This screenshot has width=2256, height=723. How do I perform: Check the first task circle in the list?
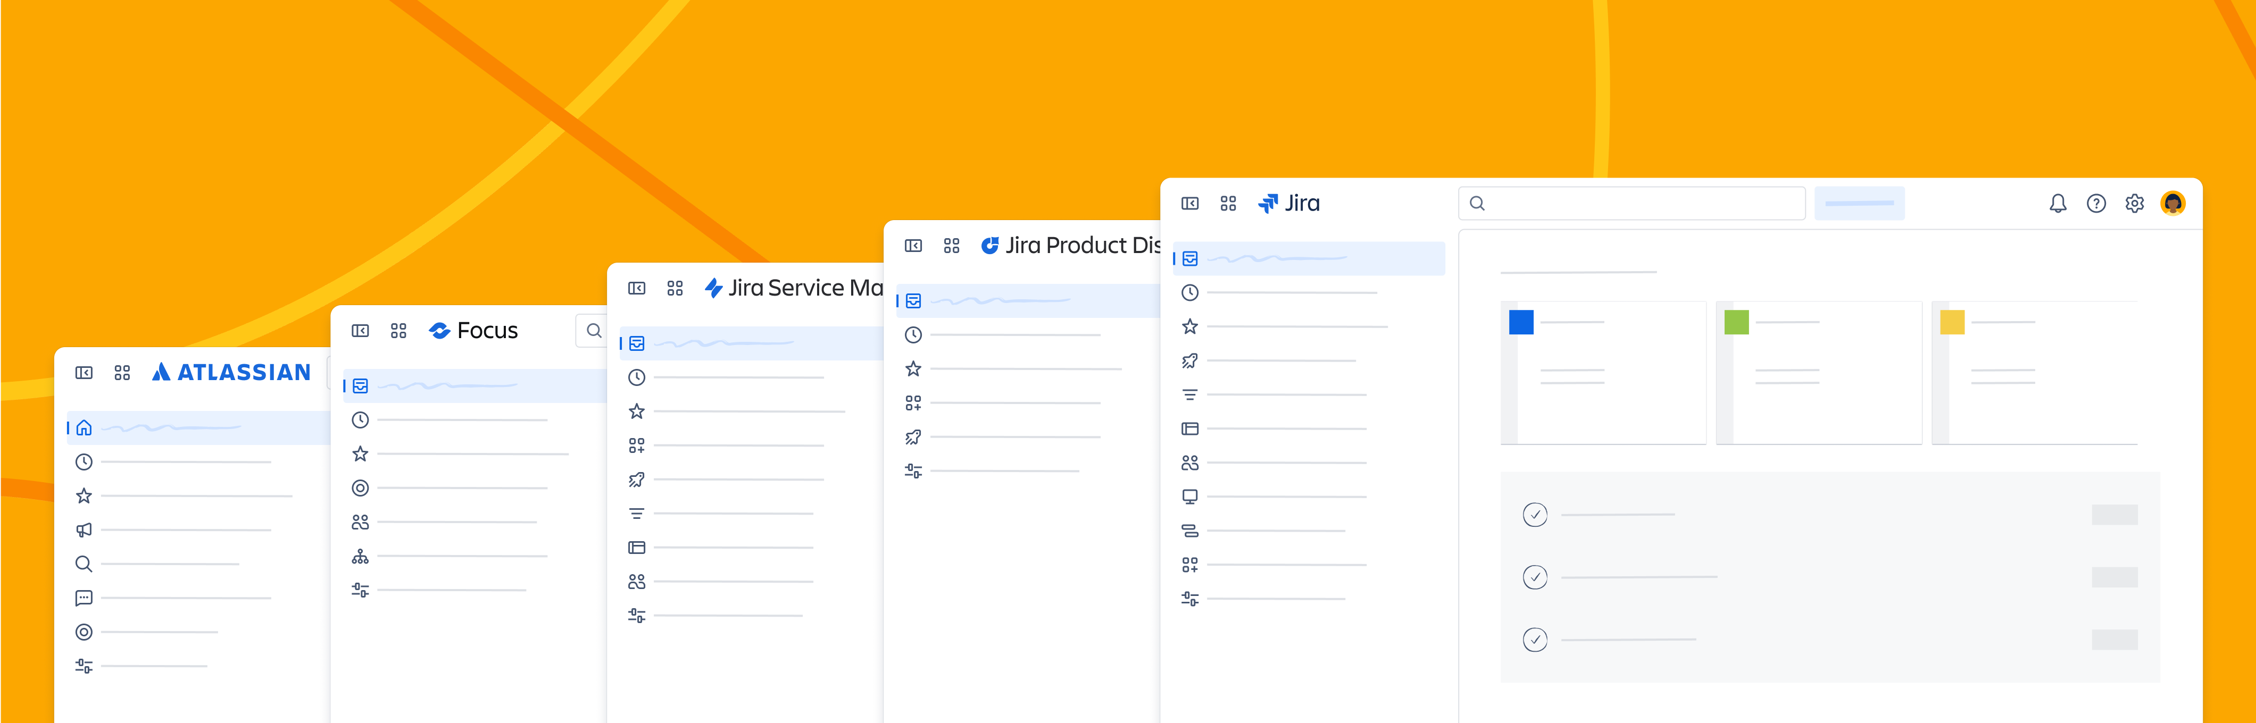point(1534,515)
